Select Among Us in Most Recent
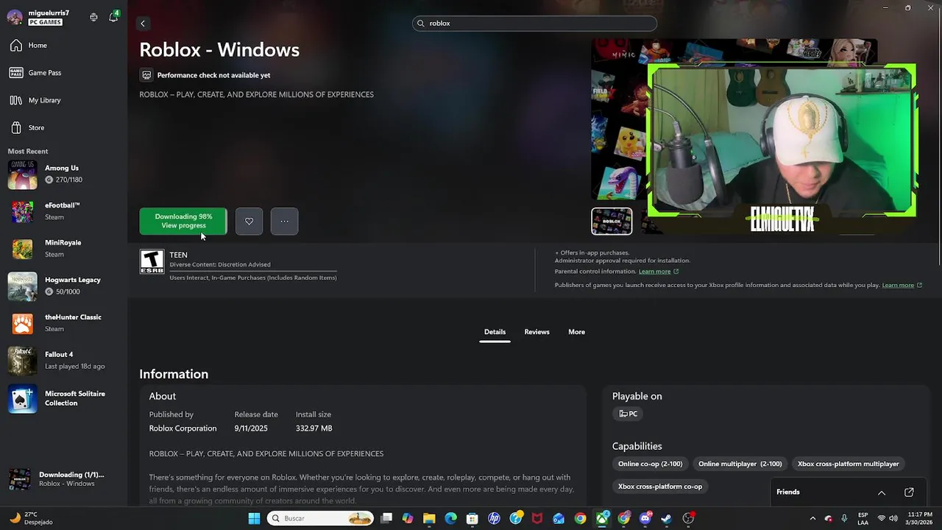This screenshot has width=942, height=530. [x=63, y=174]
